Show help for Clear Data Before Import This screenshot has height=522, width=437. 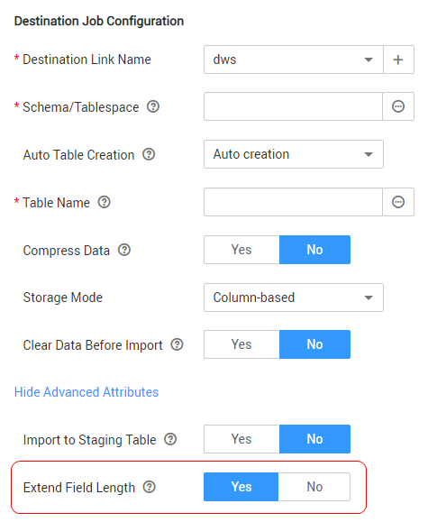pos(178,344)
